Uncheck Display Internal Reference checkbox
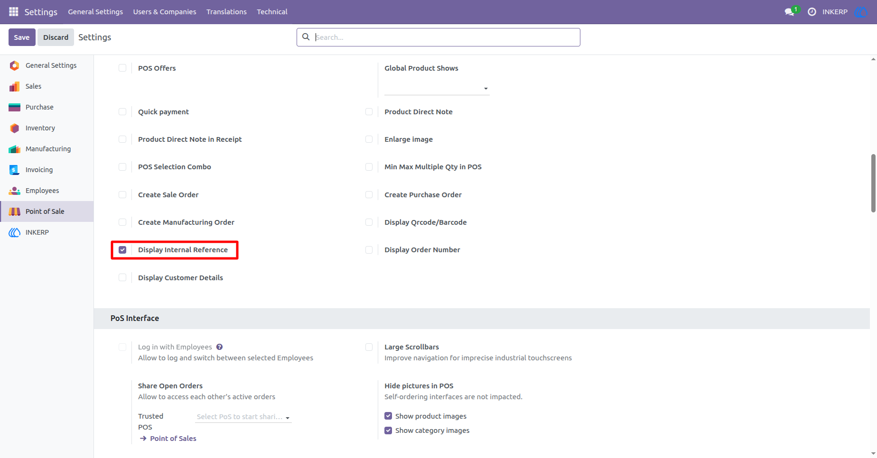The width and height of the screenshot is (877, 458). (122, 250)
